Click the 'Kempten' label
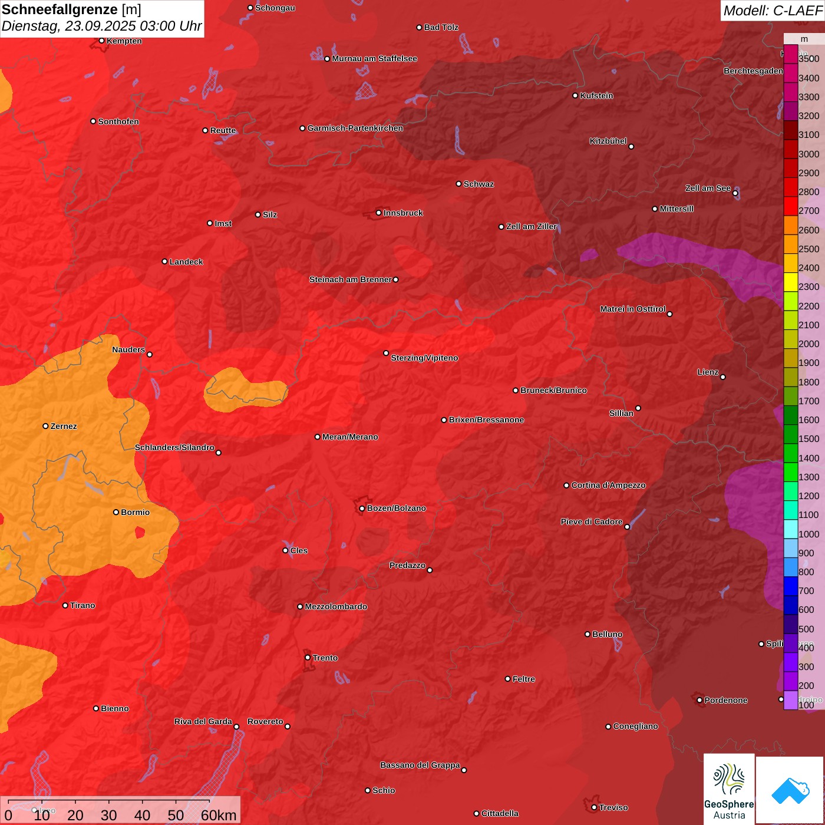This screenshot has height=825, width=825. (x=124, y=41)
